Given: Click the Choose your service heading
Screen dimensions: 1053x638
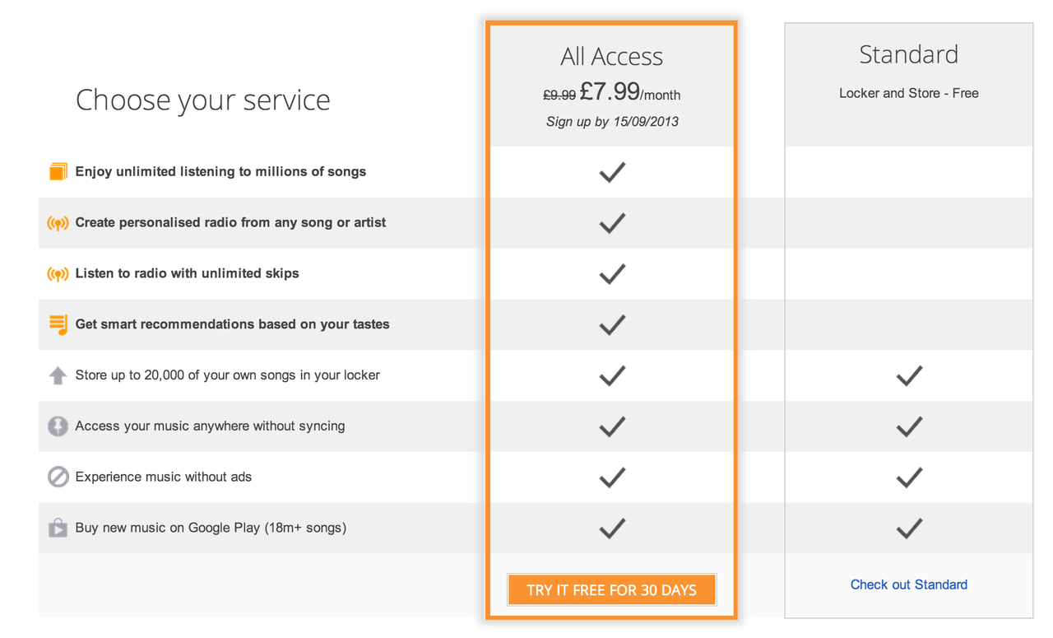Looking at the screenshot, I should (203, 100).
